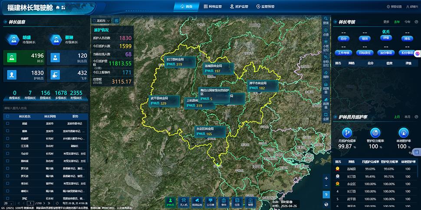The image size is (421, 210).
Task: Open the 龙岩市 region dropdown
Action: [102, 20]
